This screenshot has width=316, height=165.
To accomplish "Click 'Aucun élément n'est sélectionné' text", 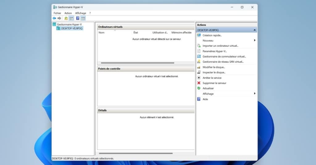I will (156, 117).
